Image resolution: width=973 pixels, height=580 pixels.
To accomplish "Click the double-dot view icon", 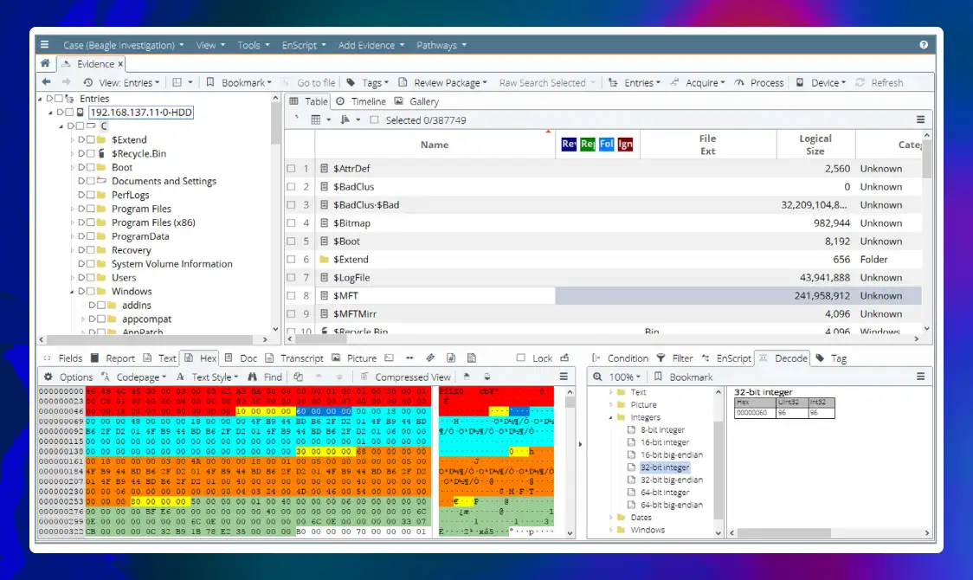I will [409, 358].
